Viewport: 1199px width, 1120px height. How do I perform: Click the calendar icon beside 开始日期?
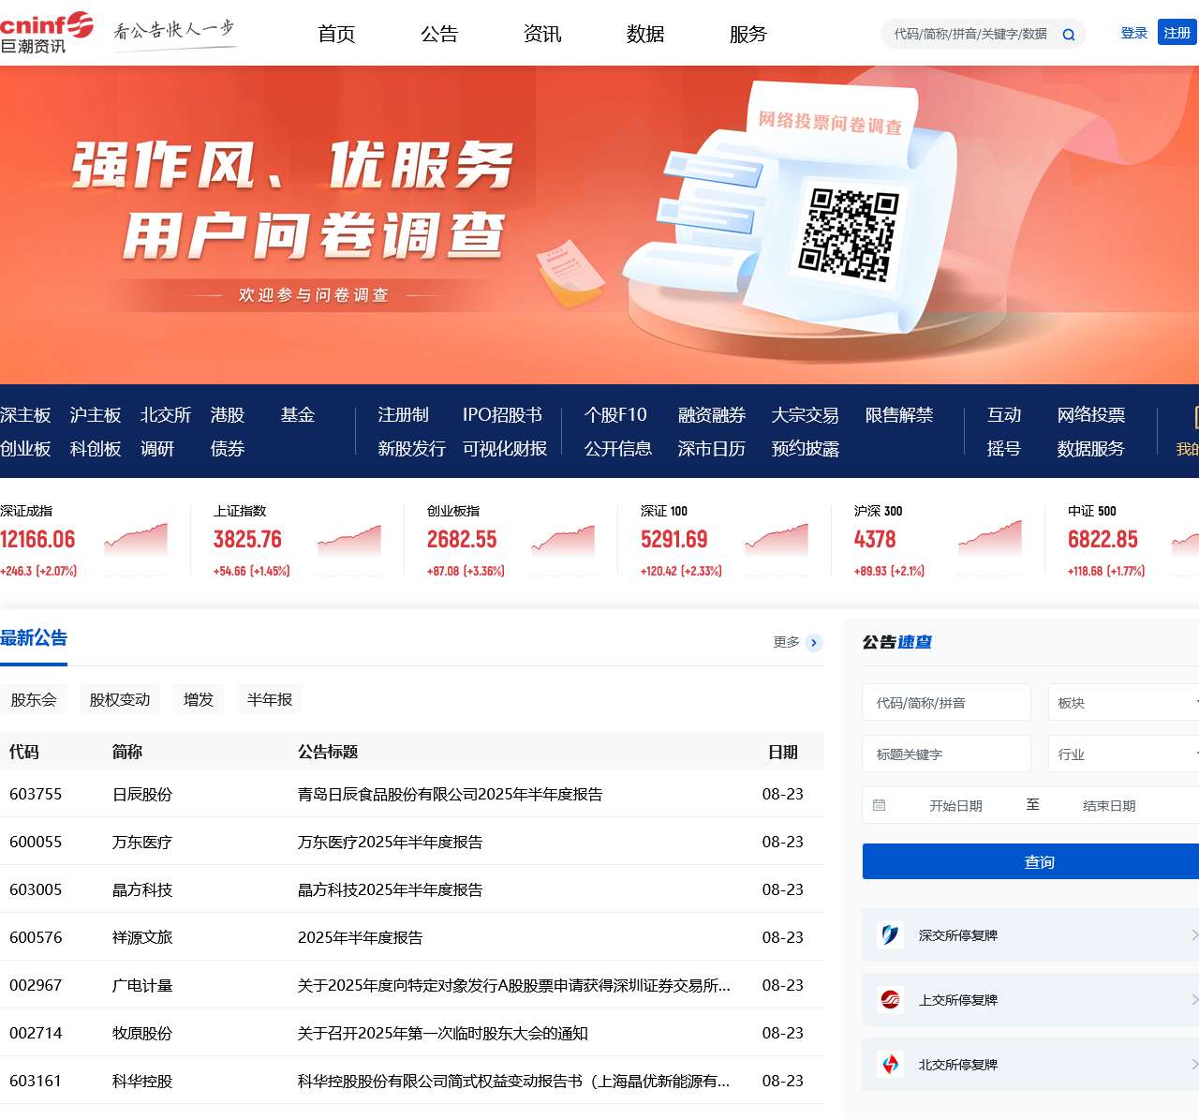click(879, 804)
